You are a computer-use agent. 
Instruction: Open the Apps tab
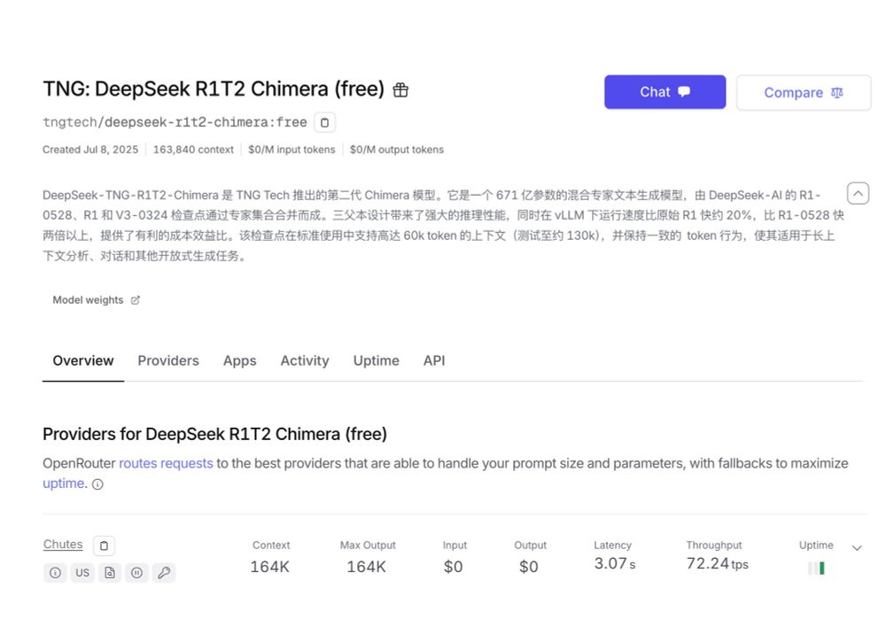(239, 360)
